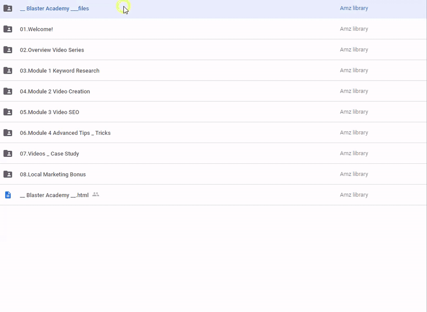Image resolution: width=427 pixels, height=312 pixels.
Task: Select the 06.Module 4 Advanced Tips _ Tricks name
Action: (x=65, y=133)
